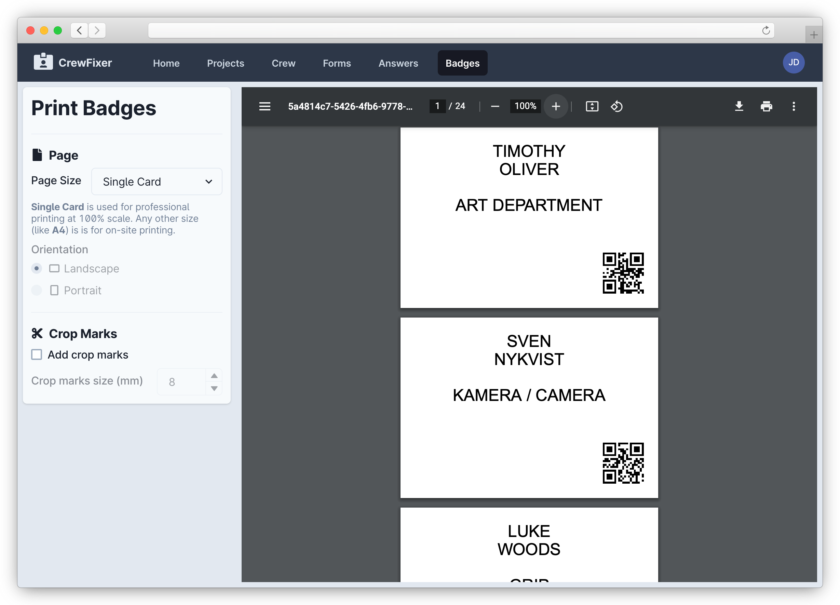Open the JD user avatar menu
Viewport: 840px width, 605px height.
[x=793, y=63]
